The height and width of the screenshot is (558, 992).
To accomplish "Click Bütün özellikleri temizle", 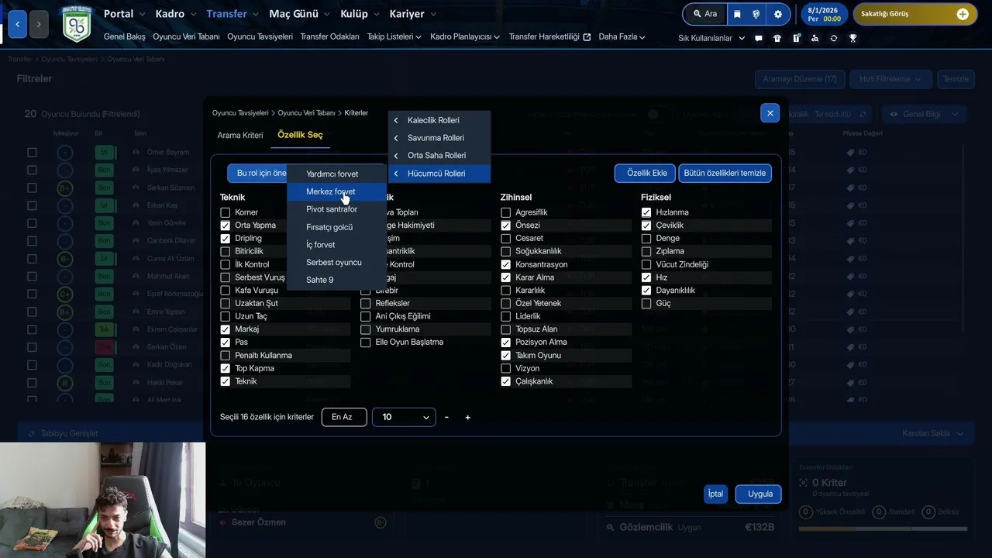I will pos(725,173).
